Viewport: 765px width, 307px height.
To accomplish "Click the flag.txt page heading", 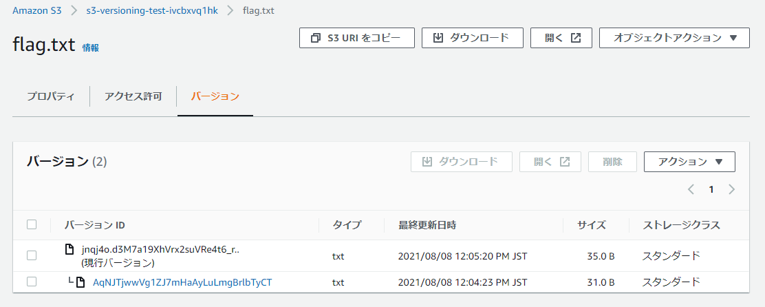I will 43,45.
